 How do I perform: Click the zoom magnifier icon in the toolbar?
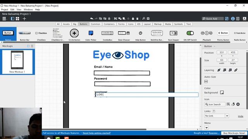click(144, 19)
